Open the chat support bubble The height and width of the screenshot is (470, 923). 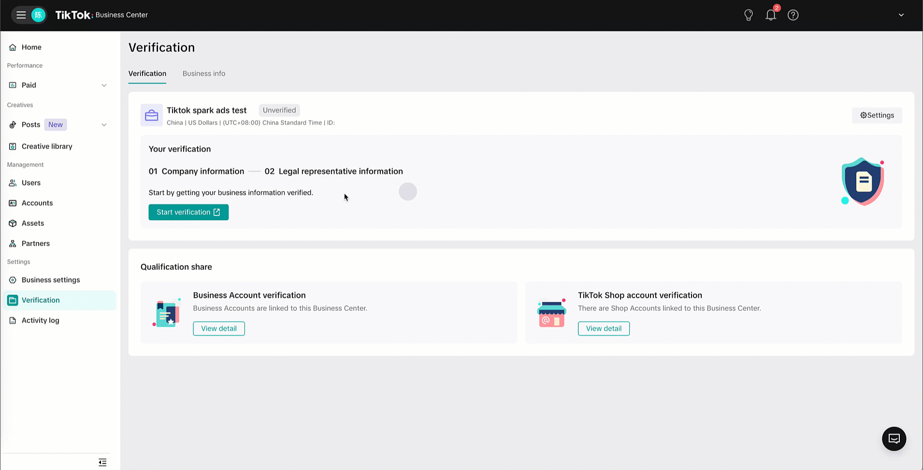pos(894,439)
